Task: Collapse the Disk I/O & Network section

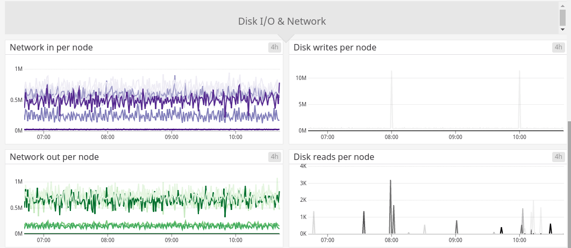Action: pyautogui.click(x=282, y=21)
